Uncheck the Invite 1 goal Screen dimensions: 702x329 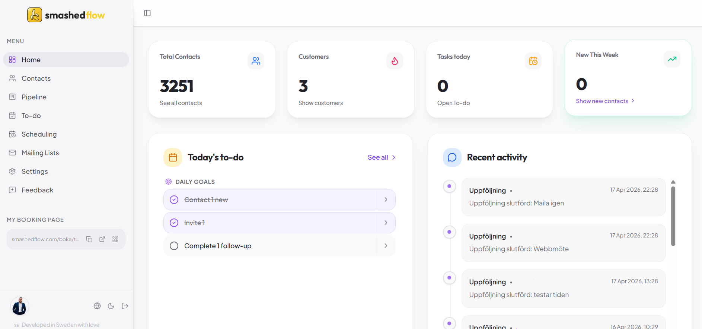[174, 223]
